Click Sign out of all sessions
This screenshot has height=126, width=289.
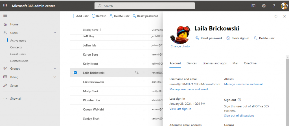[239, 116]
